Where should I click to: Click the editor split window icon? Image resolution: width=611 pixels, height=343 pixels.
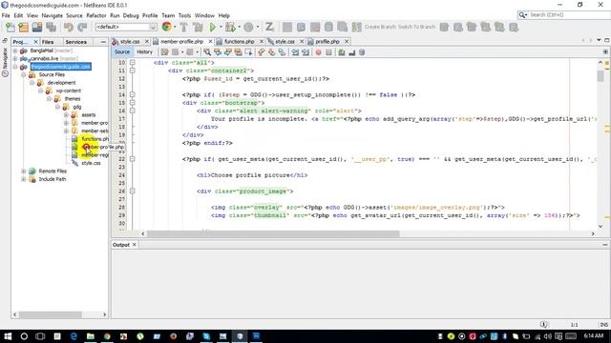pos(605,51)
